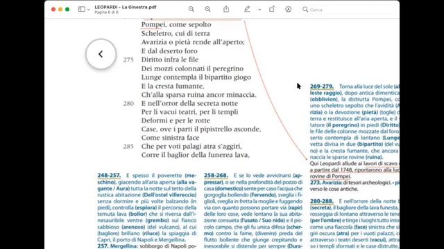Click the search magnifier icon

[305, 10]
